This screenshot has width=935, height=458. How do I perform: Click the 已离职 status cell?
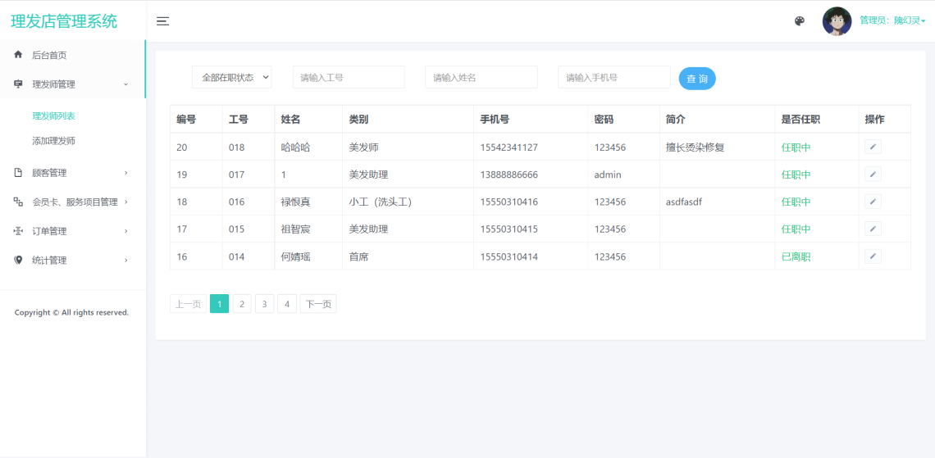(x=796, y=256)
